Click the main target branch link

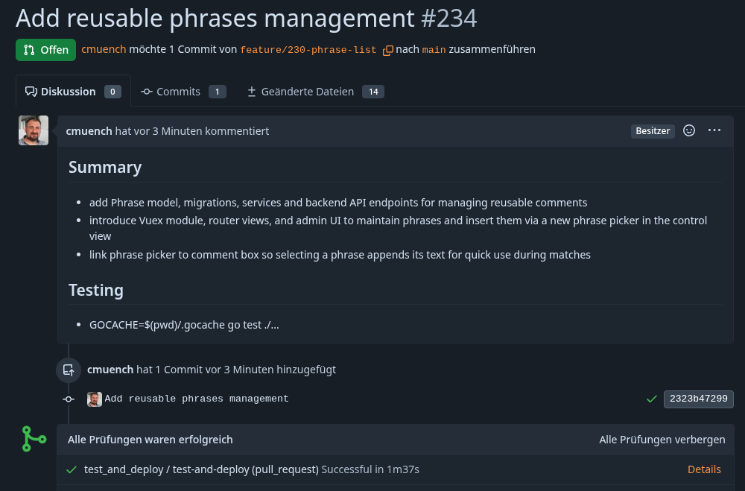point(434,50)
